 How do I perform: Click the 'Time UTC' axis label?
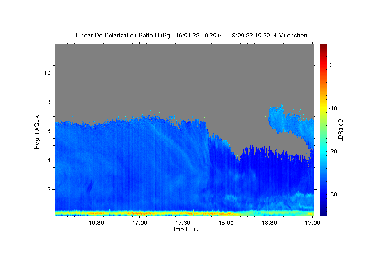184,229
